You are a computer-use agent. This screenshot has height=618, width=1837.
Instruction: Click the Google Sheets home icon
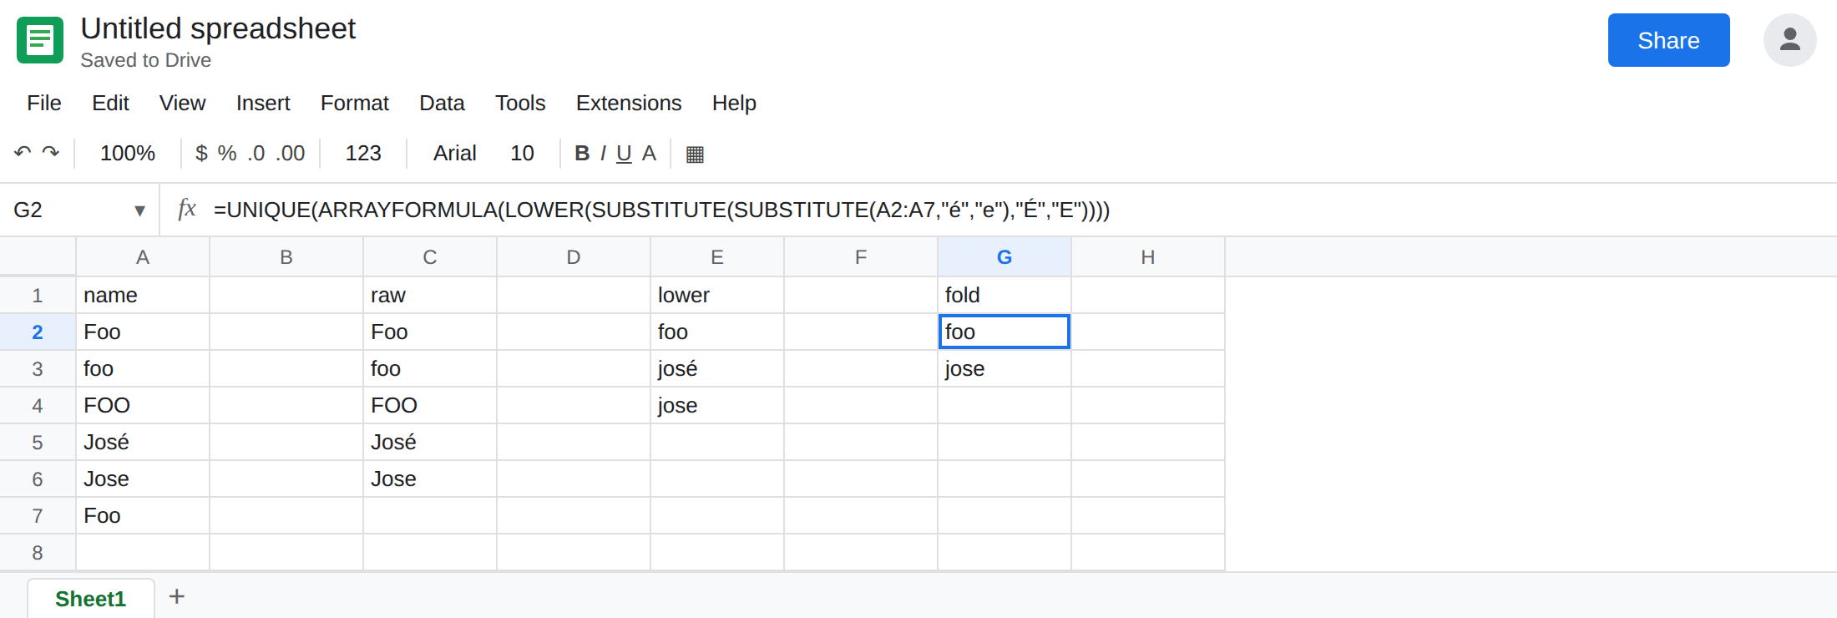[40, 40]
